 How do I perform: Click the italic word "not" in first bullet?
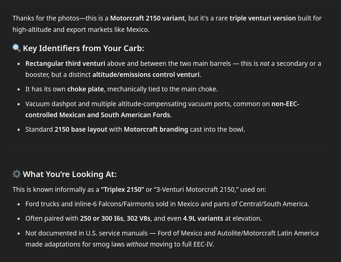coord(265,63)
